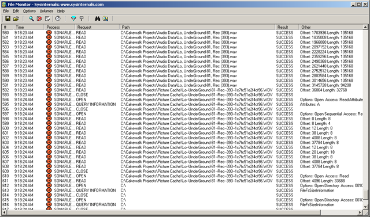Viewport: 370px width, 217px height.
Task: Click the horizontal scrollbar thumb
Action: pos(164,212)
